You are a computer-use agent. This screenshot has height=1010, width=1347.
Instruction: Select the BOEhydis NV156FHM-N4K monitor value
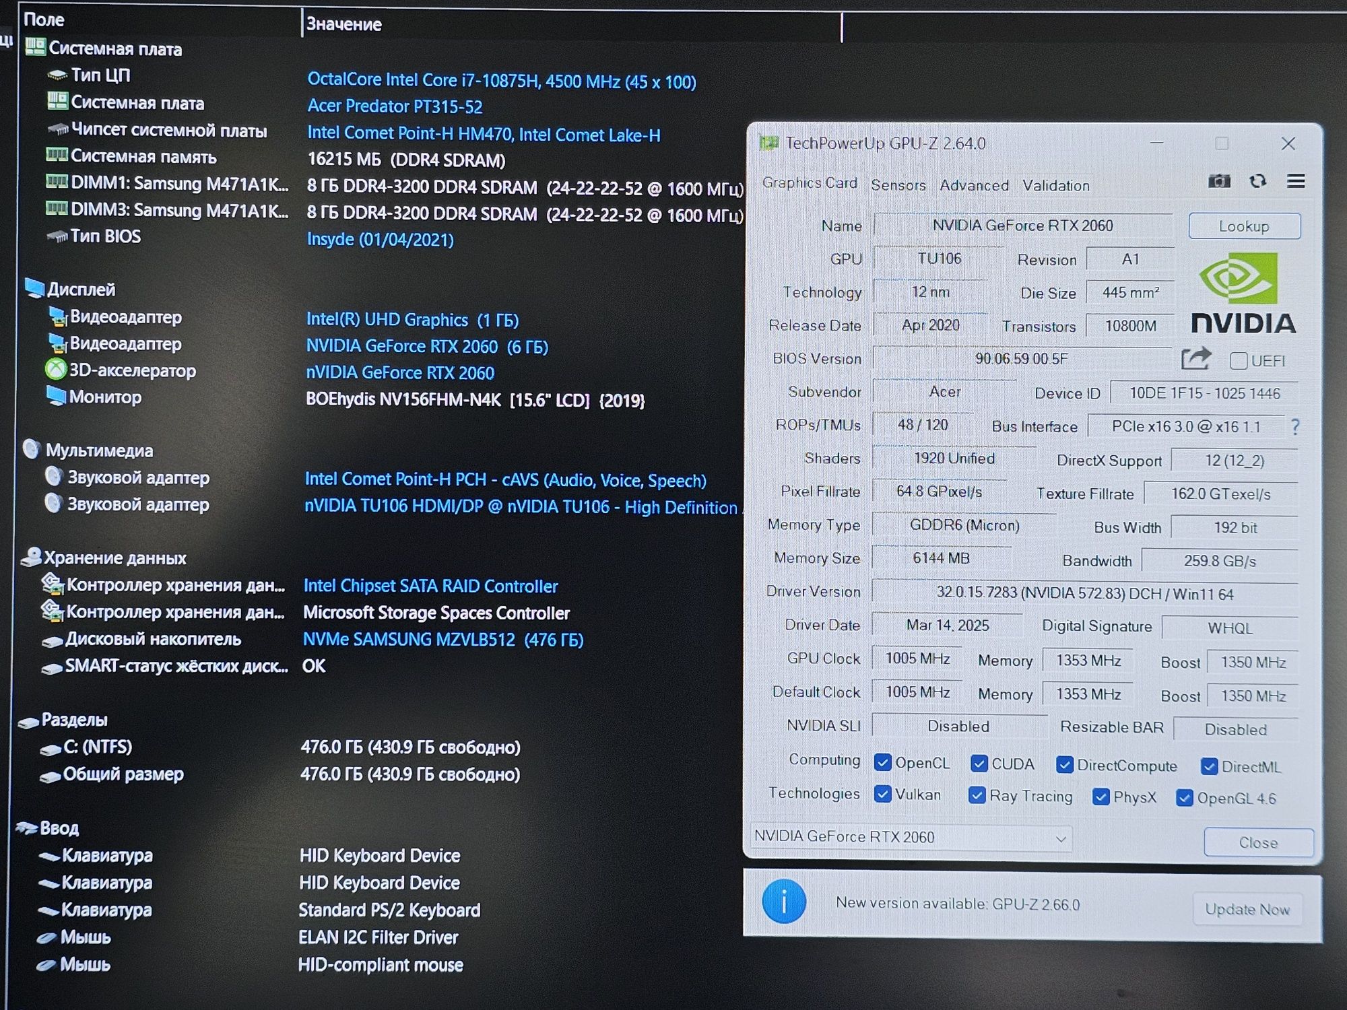[x=475, y=400]
